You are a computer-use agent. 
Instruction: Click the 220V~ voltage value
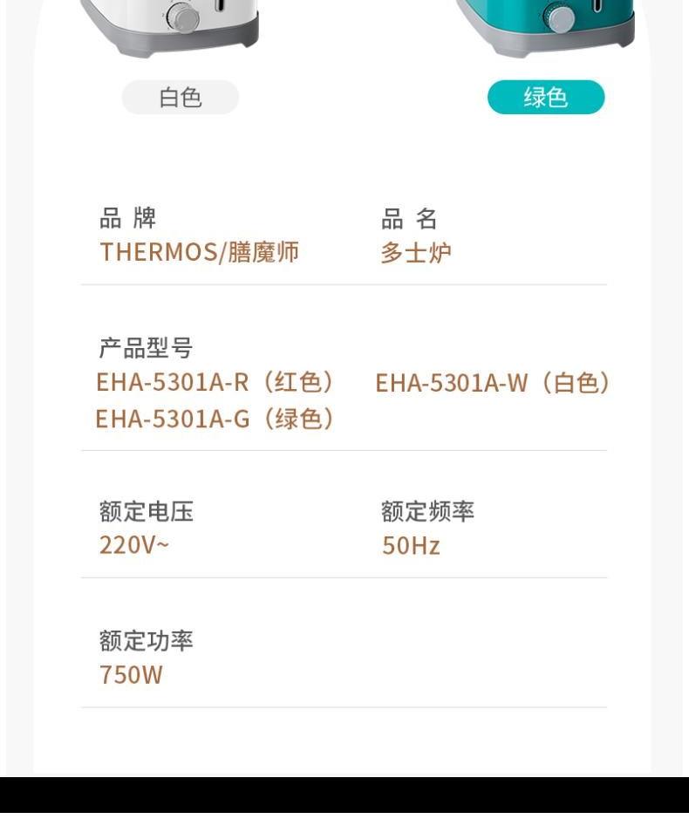click(133, 545)
